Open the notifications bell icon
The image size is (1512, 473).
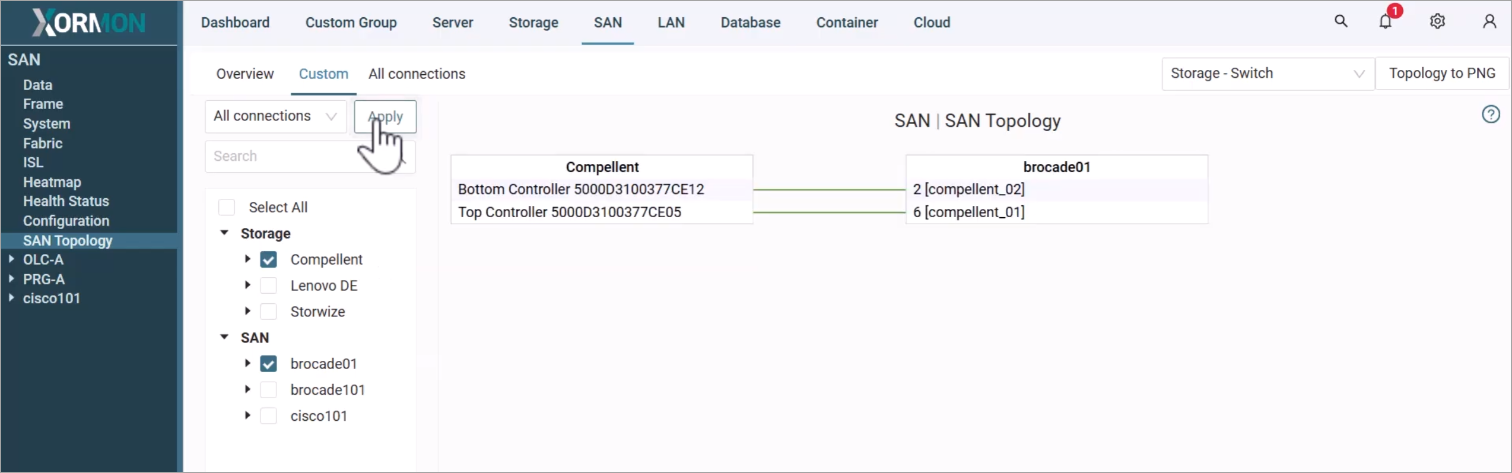coord(1386,22)
